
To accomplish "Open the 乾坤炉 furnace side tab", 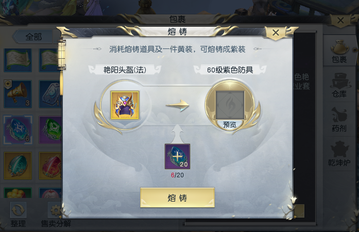I will click(x=339, y=154).
